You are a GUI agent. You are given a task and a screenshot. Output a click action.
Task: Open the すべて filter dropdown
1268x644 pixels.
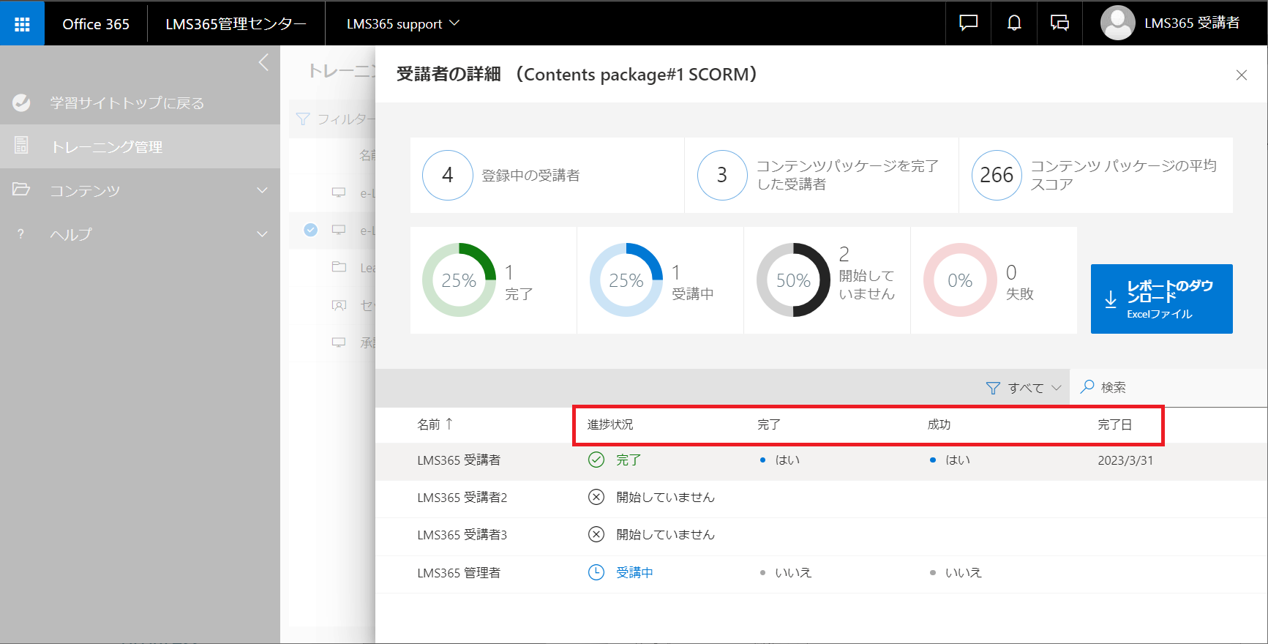pyautogui.click(x=1024, y=388)
